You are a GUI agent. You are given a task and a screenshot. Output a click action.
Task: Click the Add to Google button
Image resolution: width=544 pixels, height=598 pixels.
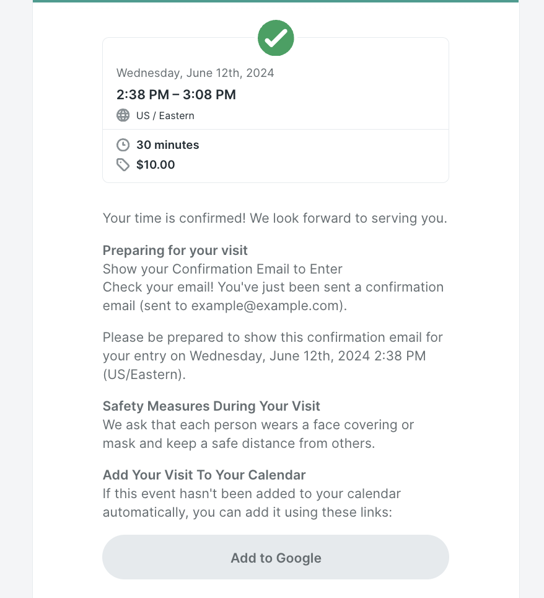(x=276, y=557)
